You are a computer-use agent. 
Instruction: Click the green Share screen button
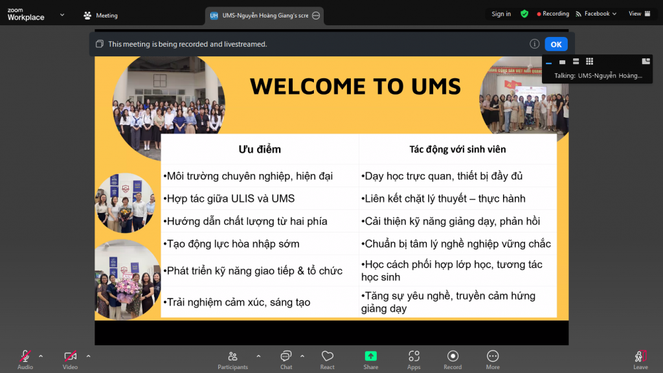coord(371,360)
